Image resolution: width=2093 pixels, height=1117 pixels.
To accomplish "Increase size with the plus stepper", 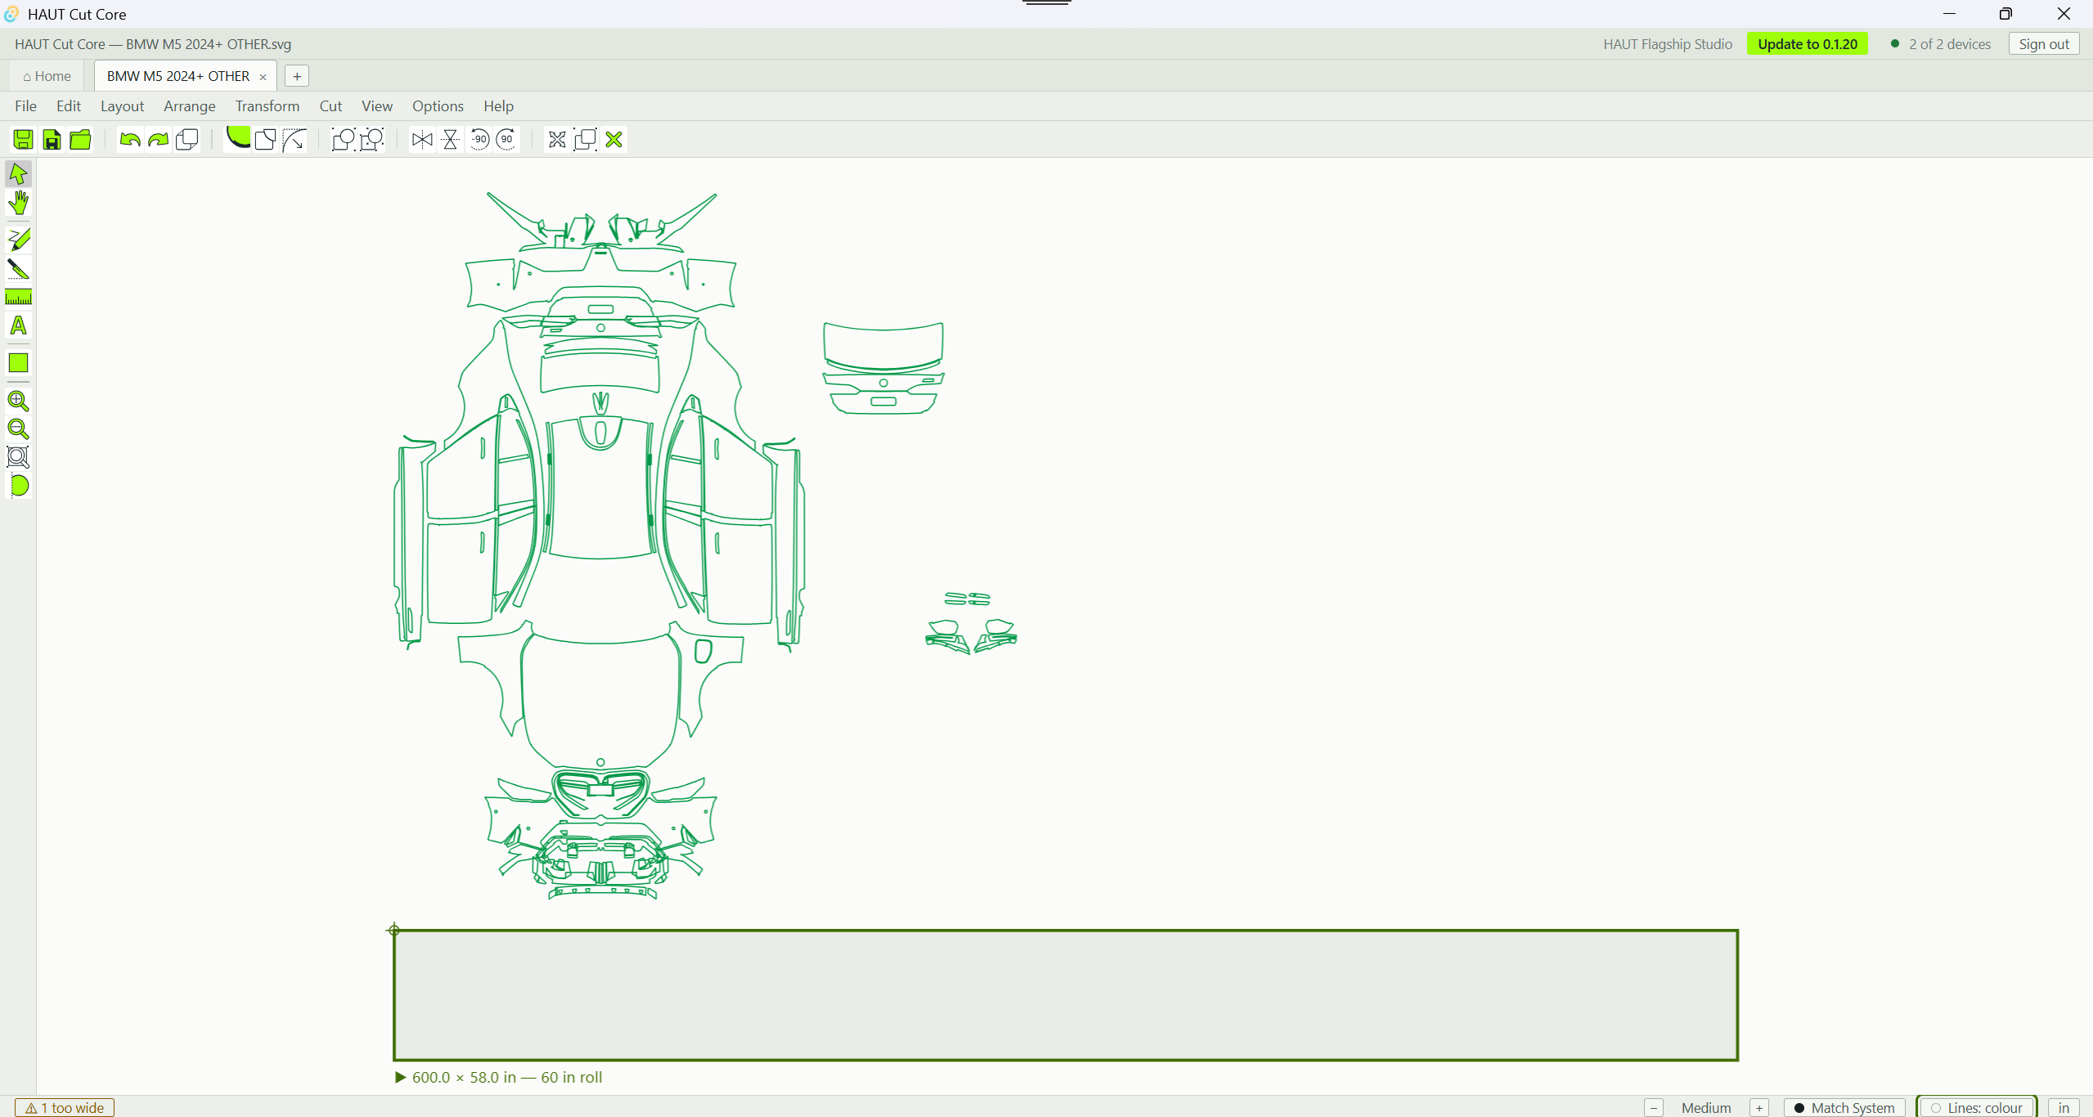I will point(1759,1108).
